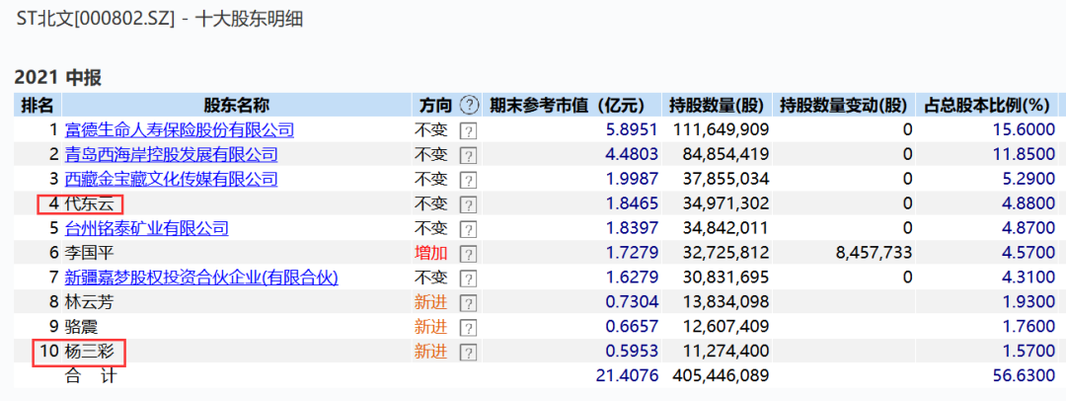Open 西藏金宝藏文化传媒有限公司 link
Viewport: 1066px width, 401px height.
171,179
